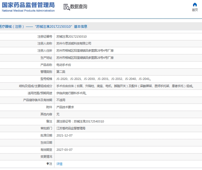The image size is (202, 170).
Task: Click the 附件 row label
Action: 49,107
